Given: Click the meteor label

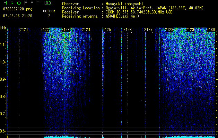Looking at the screenshot, I should click(x=49, y=11).
